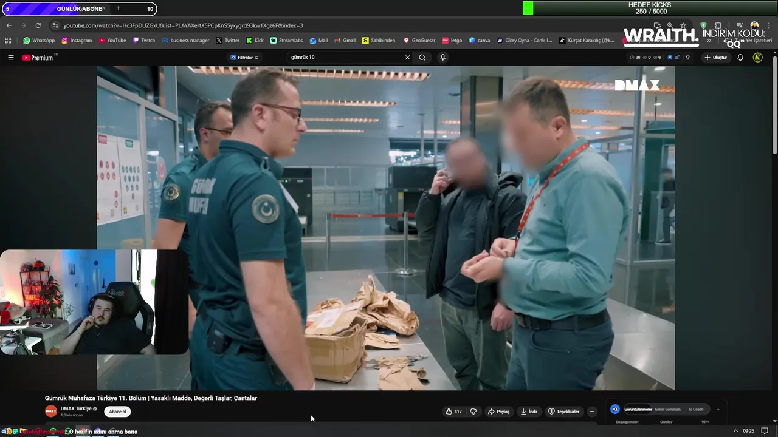
Task: Start voice search with microphone icon
Action: (442, 58)
